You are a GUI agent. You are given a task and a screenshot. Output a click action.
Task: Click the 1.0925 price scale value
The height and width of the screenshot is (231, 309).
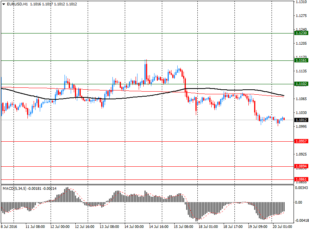[301, 154]
